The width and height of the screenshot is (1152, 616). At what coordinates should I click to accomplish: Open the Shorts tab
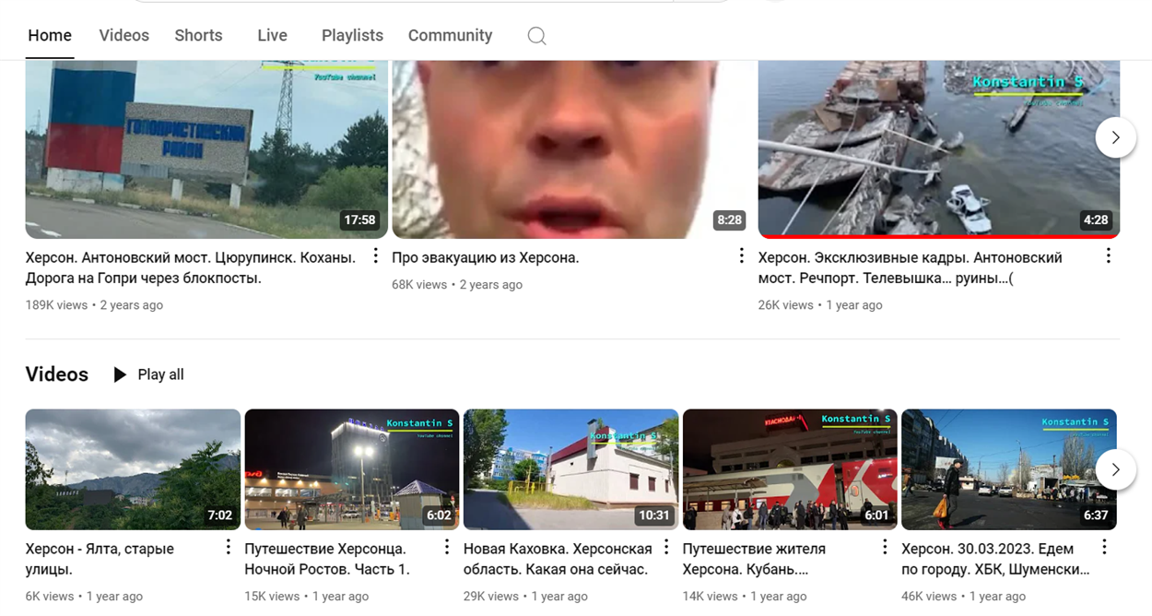click(198, 35)
